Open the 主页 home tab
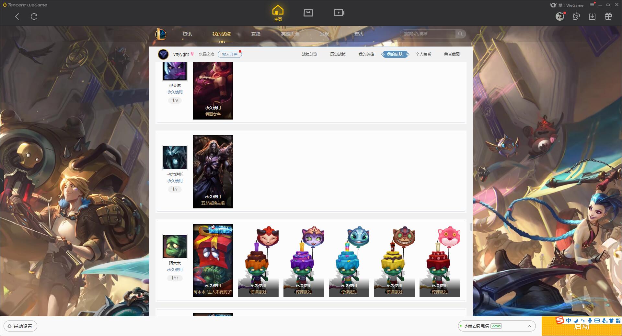The image size is (622, 336). coord(278,13)
